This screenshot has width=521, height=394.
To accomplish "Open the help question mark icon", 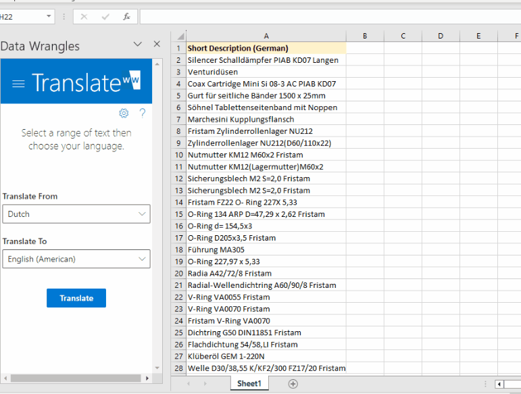I will 142,114.
